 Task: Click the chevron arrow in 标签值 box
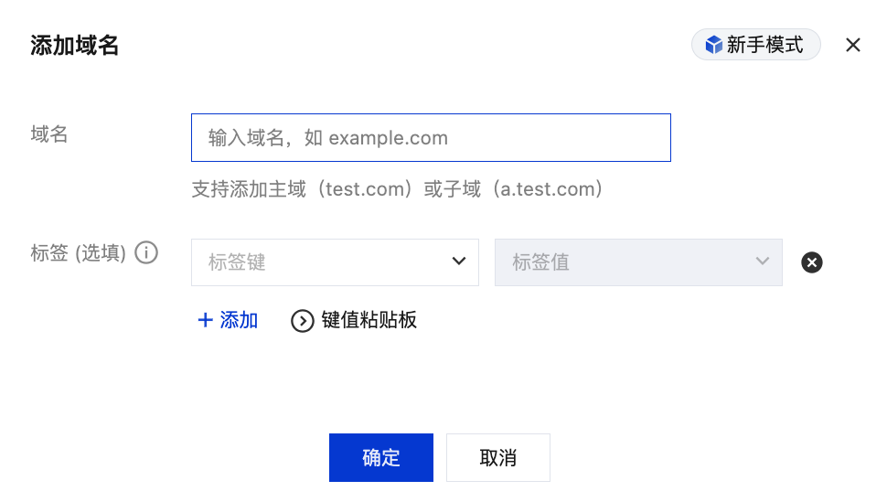point(763,261)
